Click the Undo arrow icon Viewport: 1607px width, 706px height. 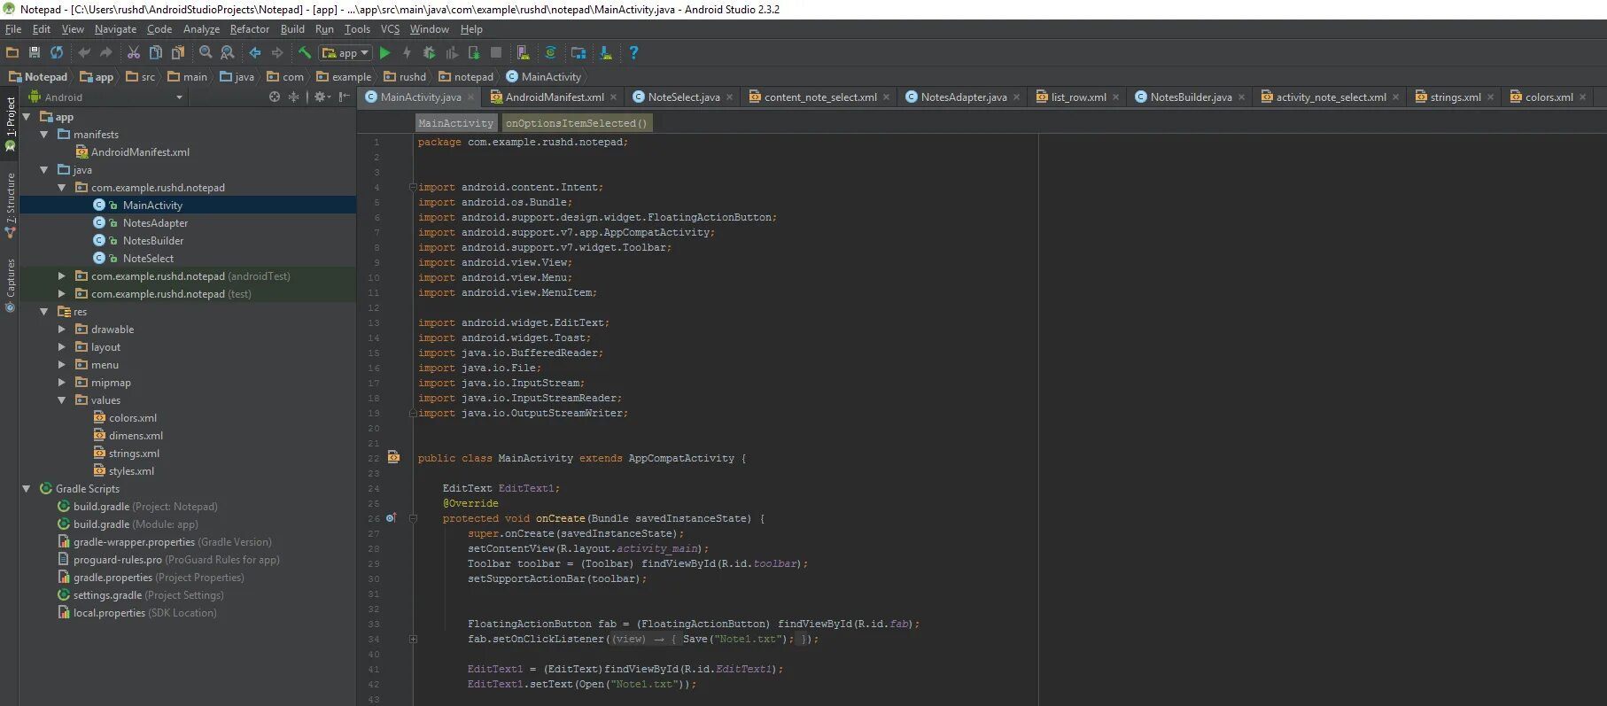pyautogui.click(x=84, y=53)
